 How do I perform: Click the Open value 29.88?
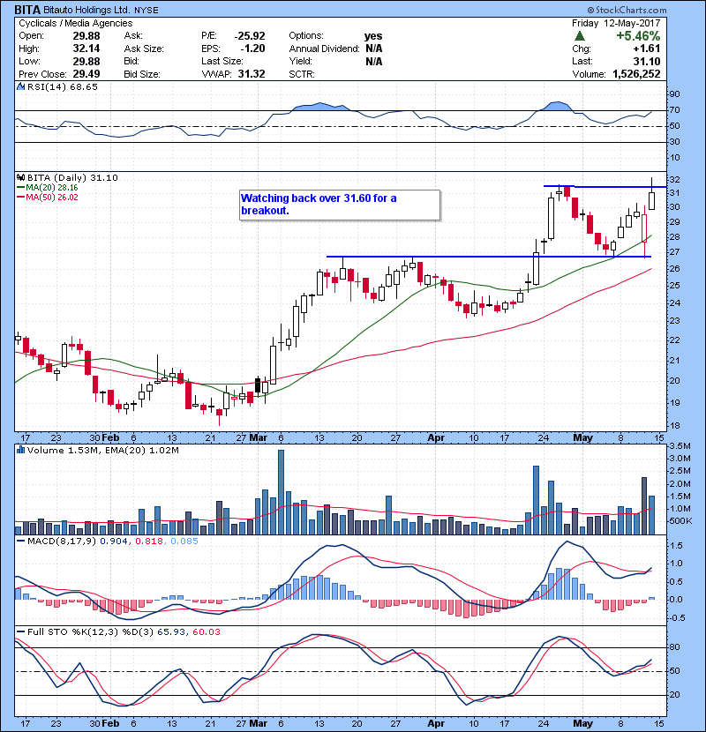(86, 36)
